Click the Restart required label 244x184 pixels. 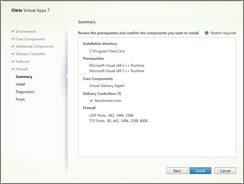[223, 33]
